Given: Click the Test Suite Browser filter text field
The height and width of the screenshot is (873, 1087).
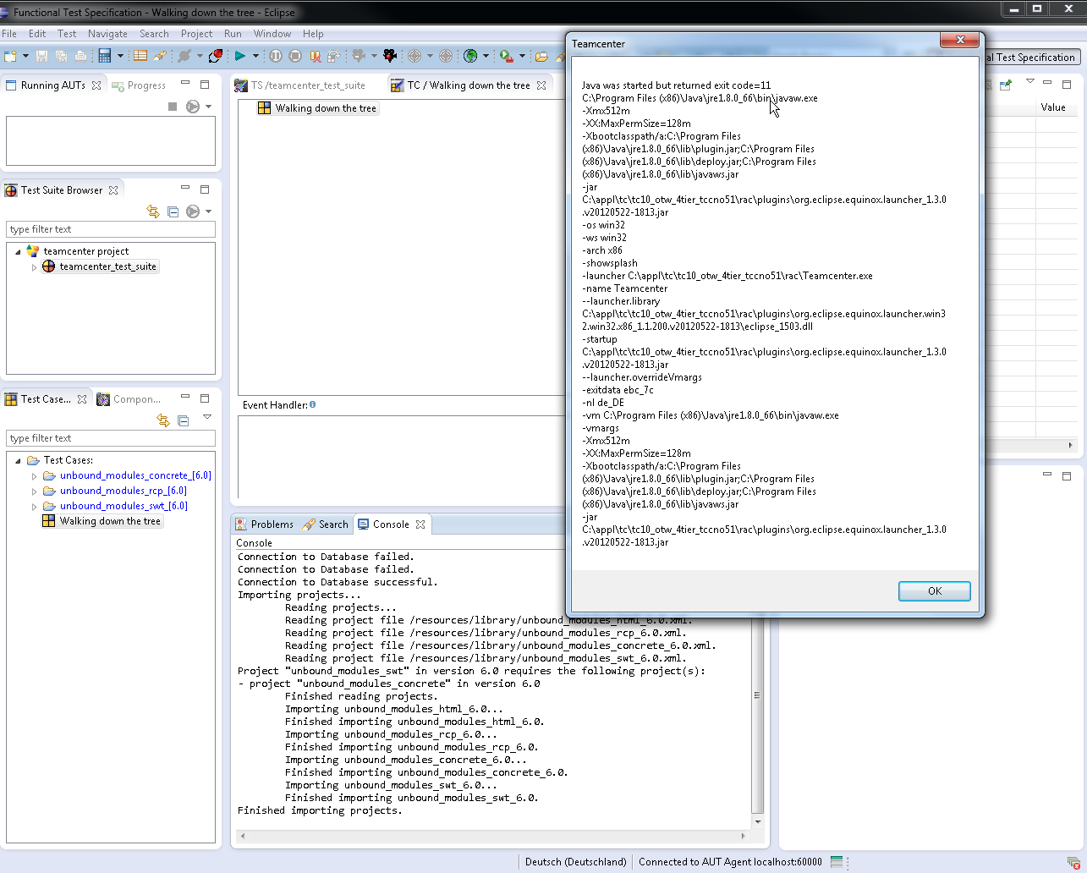Looking at the screenshot, I should point(111,229).
